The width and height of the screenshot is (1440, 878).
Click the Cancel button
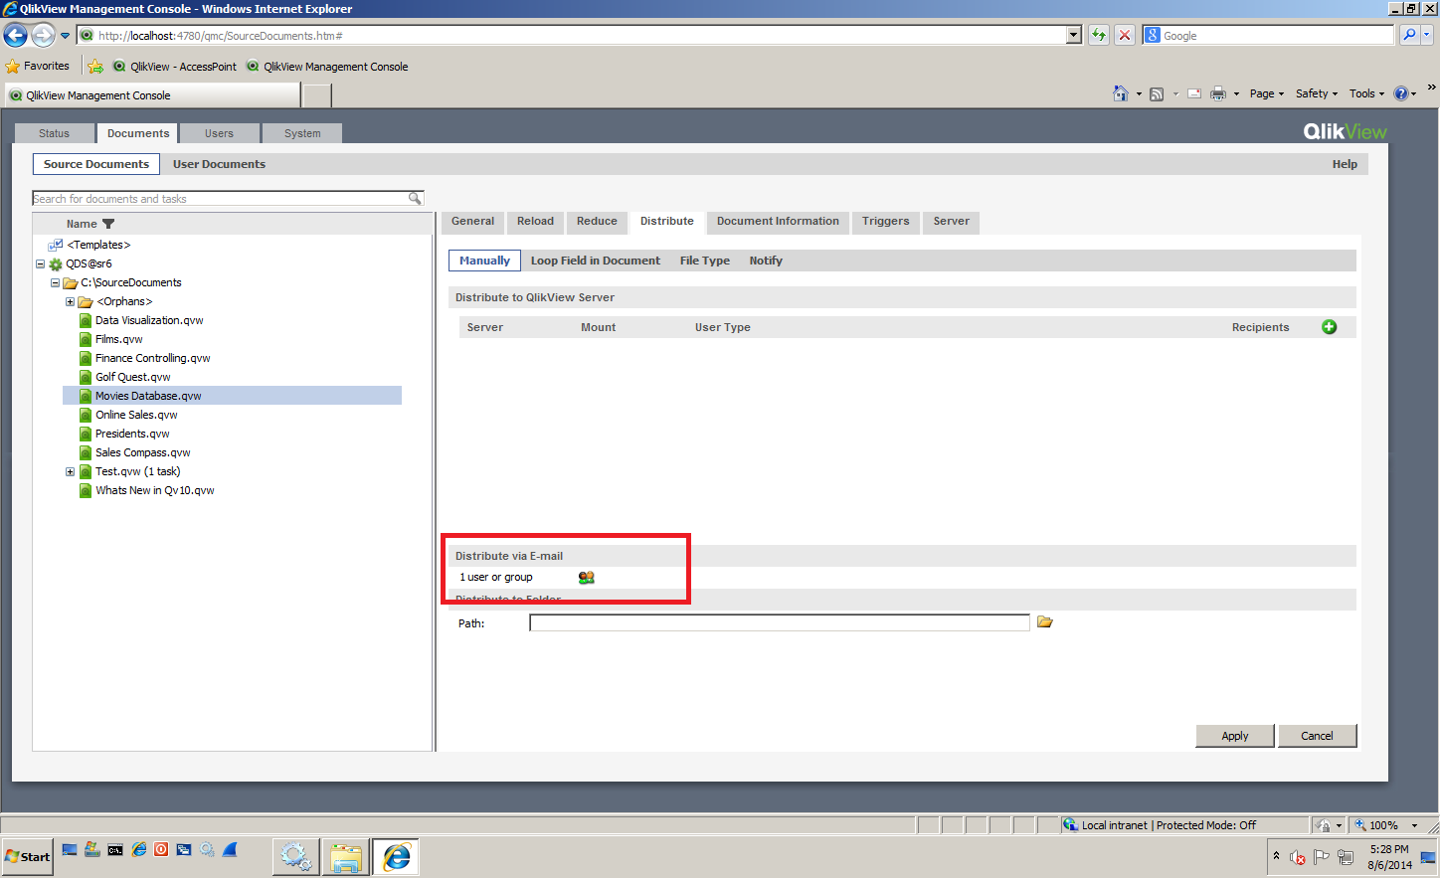pos(1317,736)
